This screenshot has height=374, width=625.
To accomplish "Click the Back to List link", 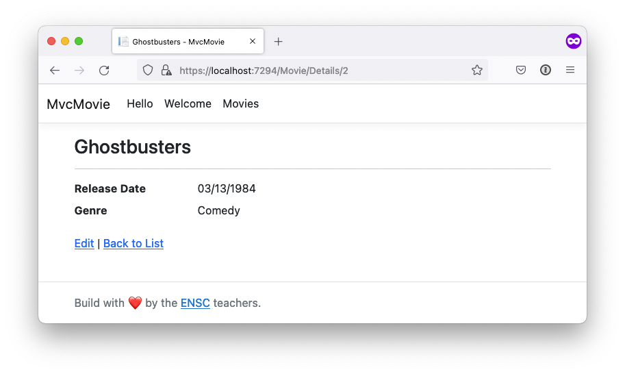I will click(133, 243).
